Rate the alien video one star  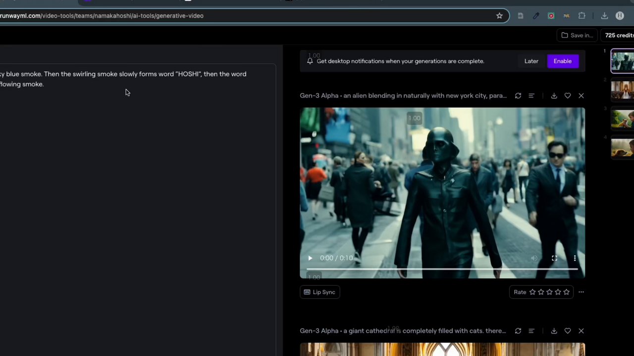coord(532,292)
